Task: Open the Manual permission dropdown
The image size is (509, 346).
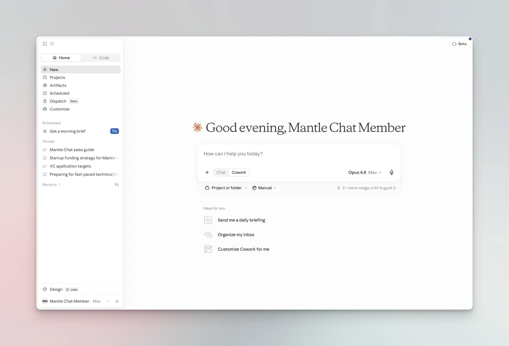Action: click(264, 188)
